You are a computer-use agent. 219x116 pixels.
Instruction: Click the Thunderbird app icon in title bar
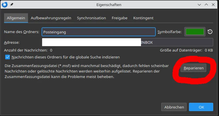point(4,5)
